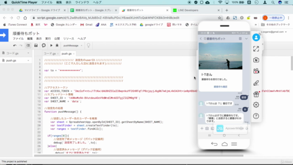Screen dimensions: 293x165
Task: Switch to the Google スプレッドシート browser tab
Action: click(94, 10)
